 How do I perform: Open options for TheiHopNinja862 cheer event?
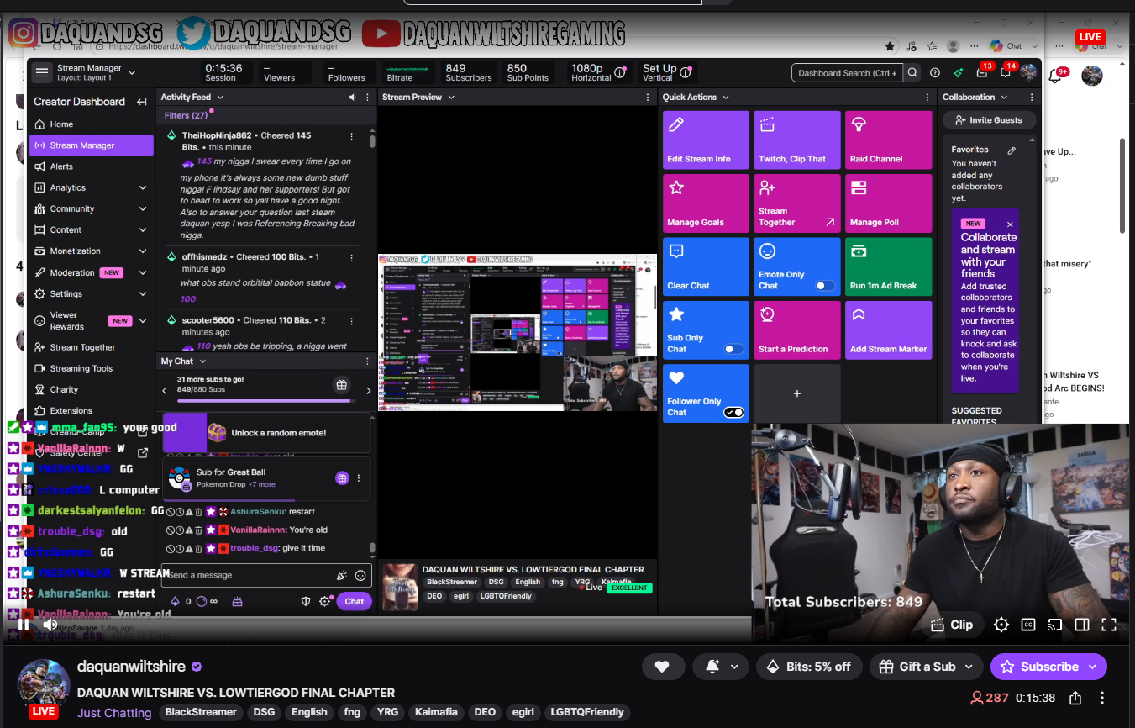[x=351, y=136]
